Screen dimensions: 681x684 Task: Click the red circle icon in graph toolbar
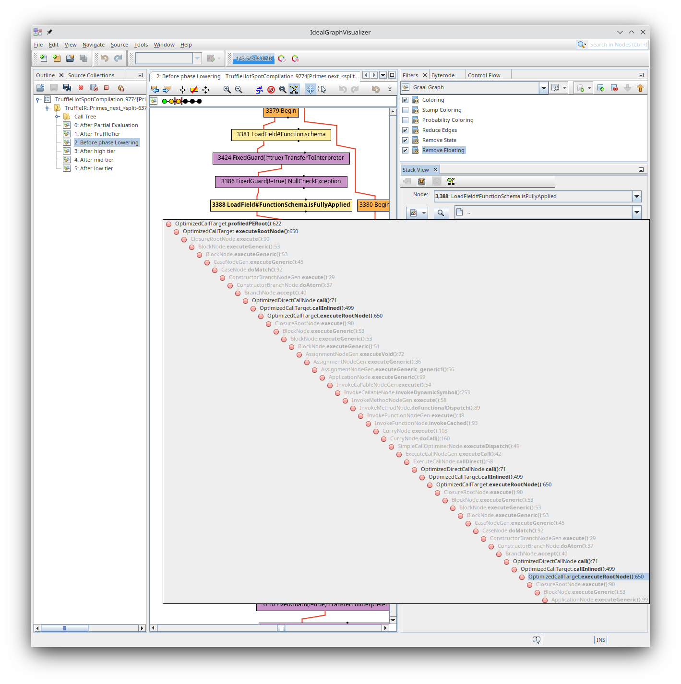coord(271,90)
